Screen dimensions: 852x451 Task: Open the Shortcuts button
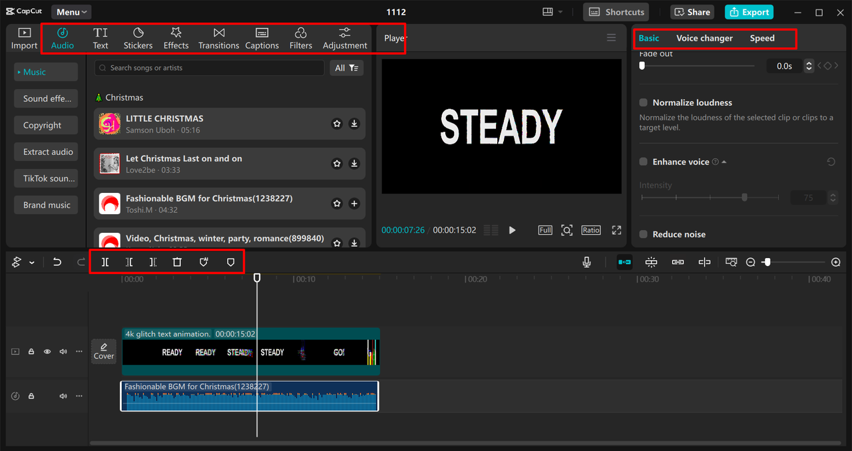tap(616, 12)
